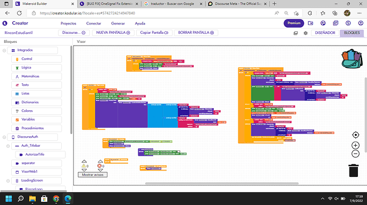Click the browser back arrow
This screenshot has width=367, height=205.
pyautogui.click(x=7, y=13)
